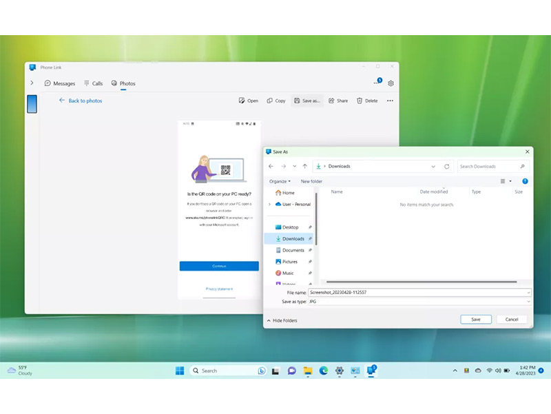Copy the photo using the Copy button
Screen dimensions: 551x414
(x=276, y=101)
